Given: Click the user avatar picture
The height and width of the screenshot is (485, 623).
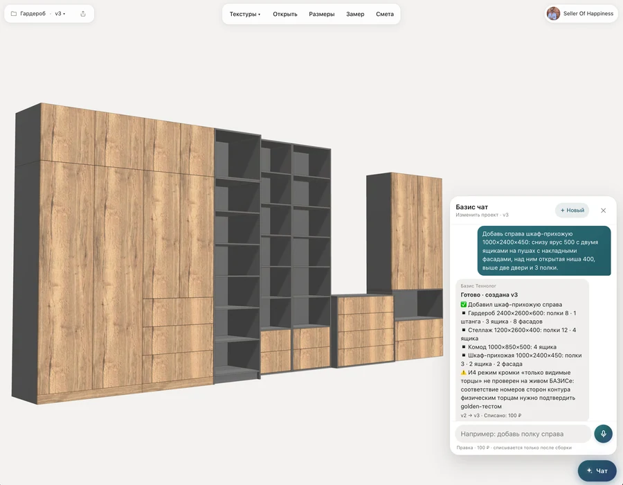Looking at the screenshot, I should [x=554, y=14].
